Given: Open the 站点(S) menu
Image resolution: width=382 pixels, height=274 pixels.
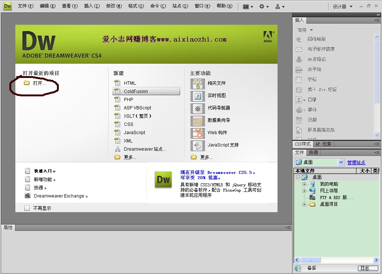Looking at the screenshot, I should (x=180, y=6).
